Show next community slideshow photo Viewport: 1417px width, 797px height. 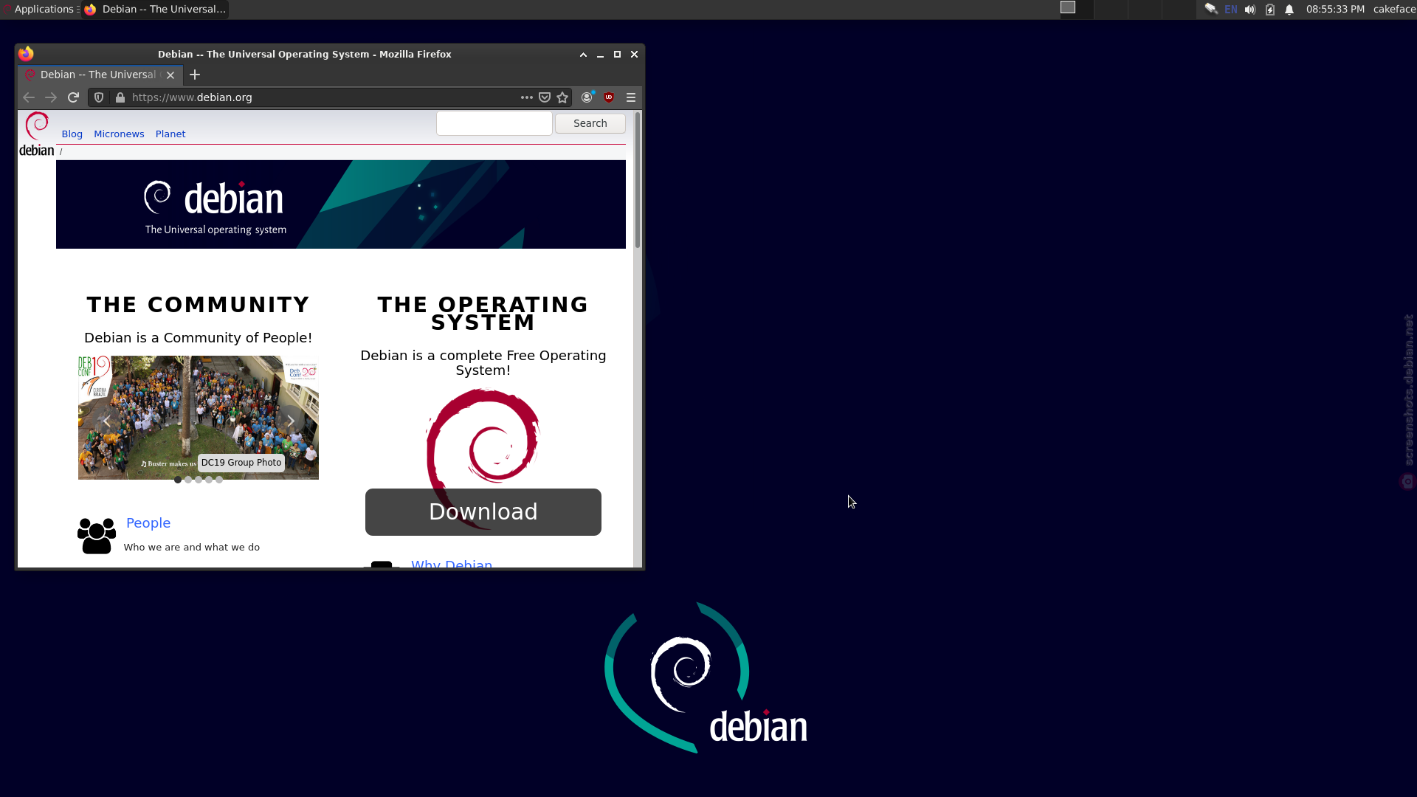click(291, 421)
